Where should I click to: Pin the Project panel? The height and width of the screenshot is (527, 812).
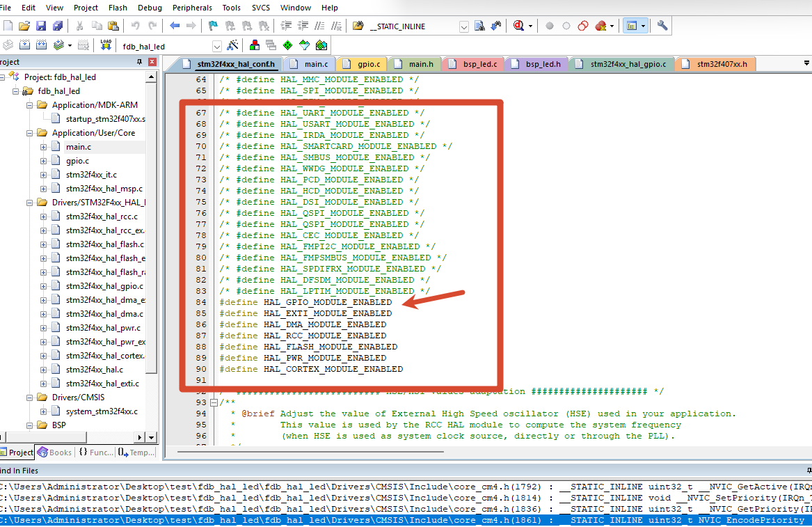[x=139, y=62]
